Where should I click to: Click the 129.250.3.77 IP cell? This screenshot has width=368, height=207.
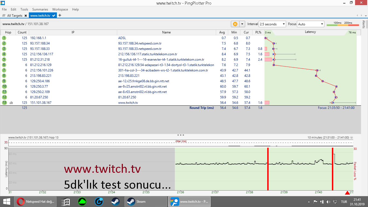click(39, 87)
